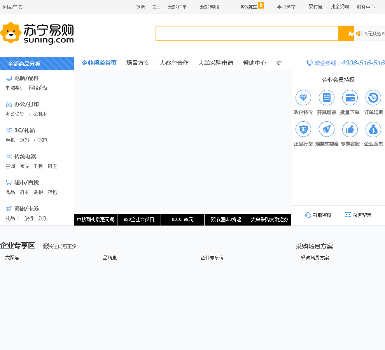Image resolution: width=385 pixels, height=350 pixels.
Task: Open the 场景方案 tab
Action: coord(138,63)
